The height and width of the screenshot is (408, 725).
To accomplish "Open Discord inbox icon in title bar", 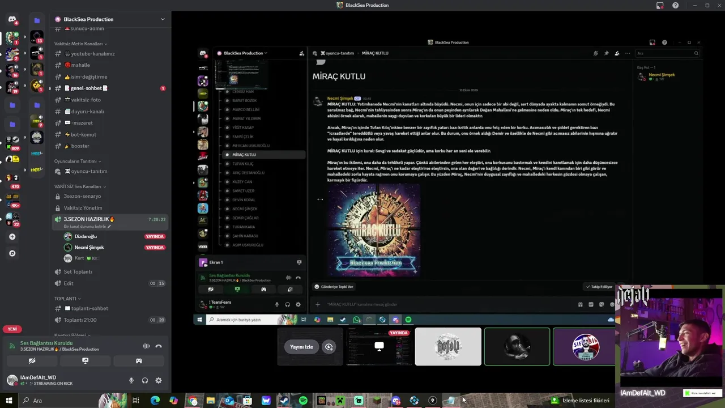I will pos(660,5).
